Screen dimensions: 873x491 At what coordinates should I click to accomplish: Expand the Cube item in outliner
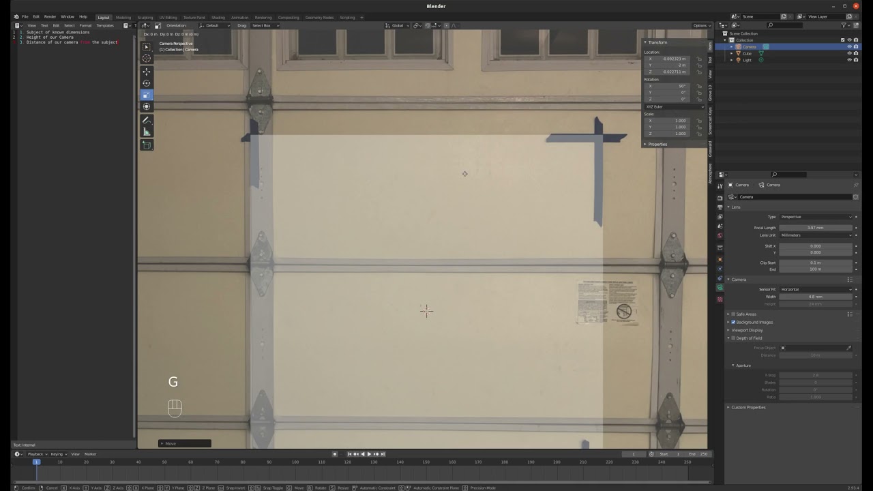click(x=732, y=53)
